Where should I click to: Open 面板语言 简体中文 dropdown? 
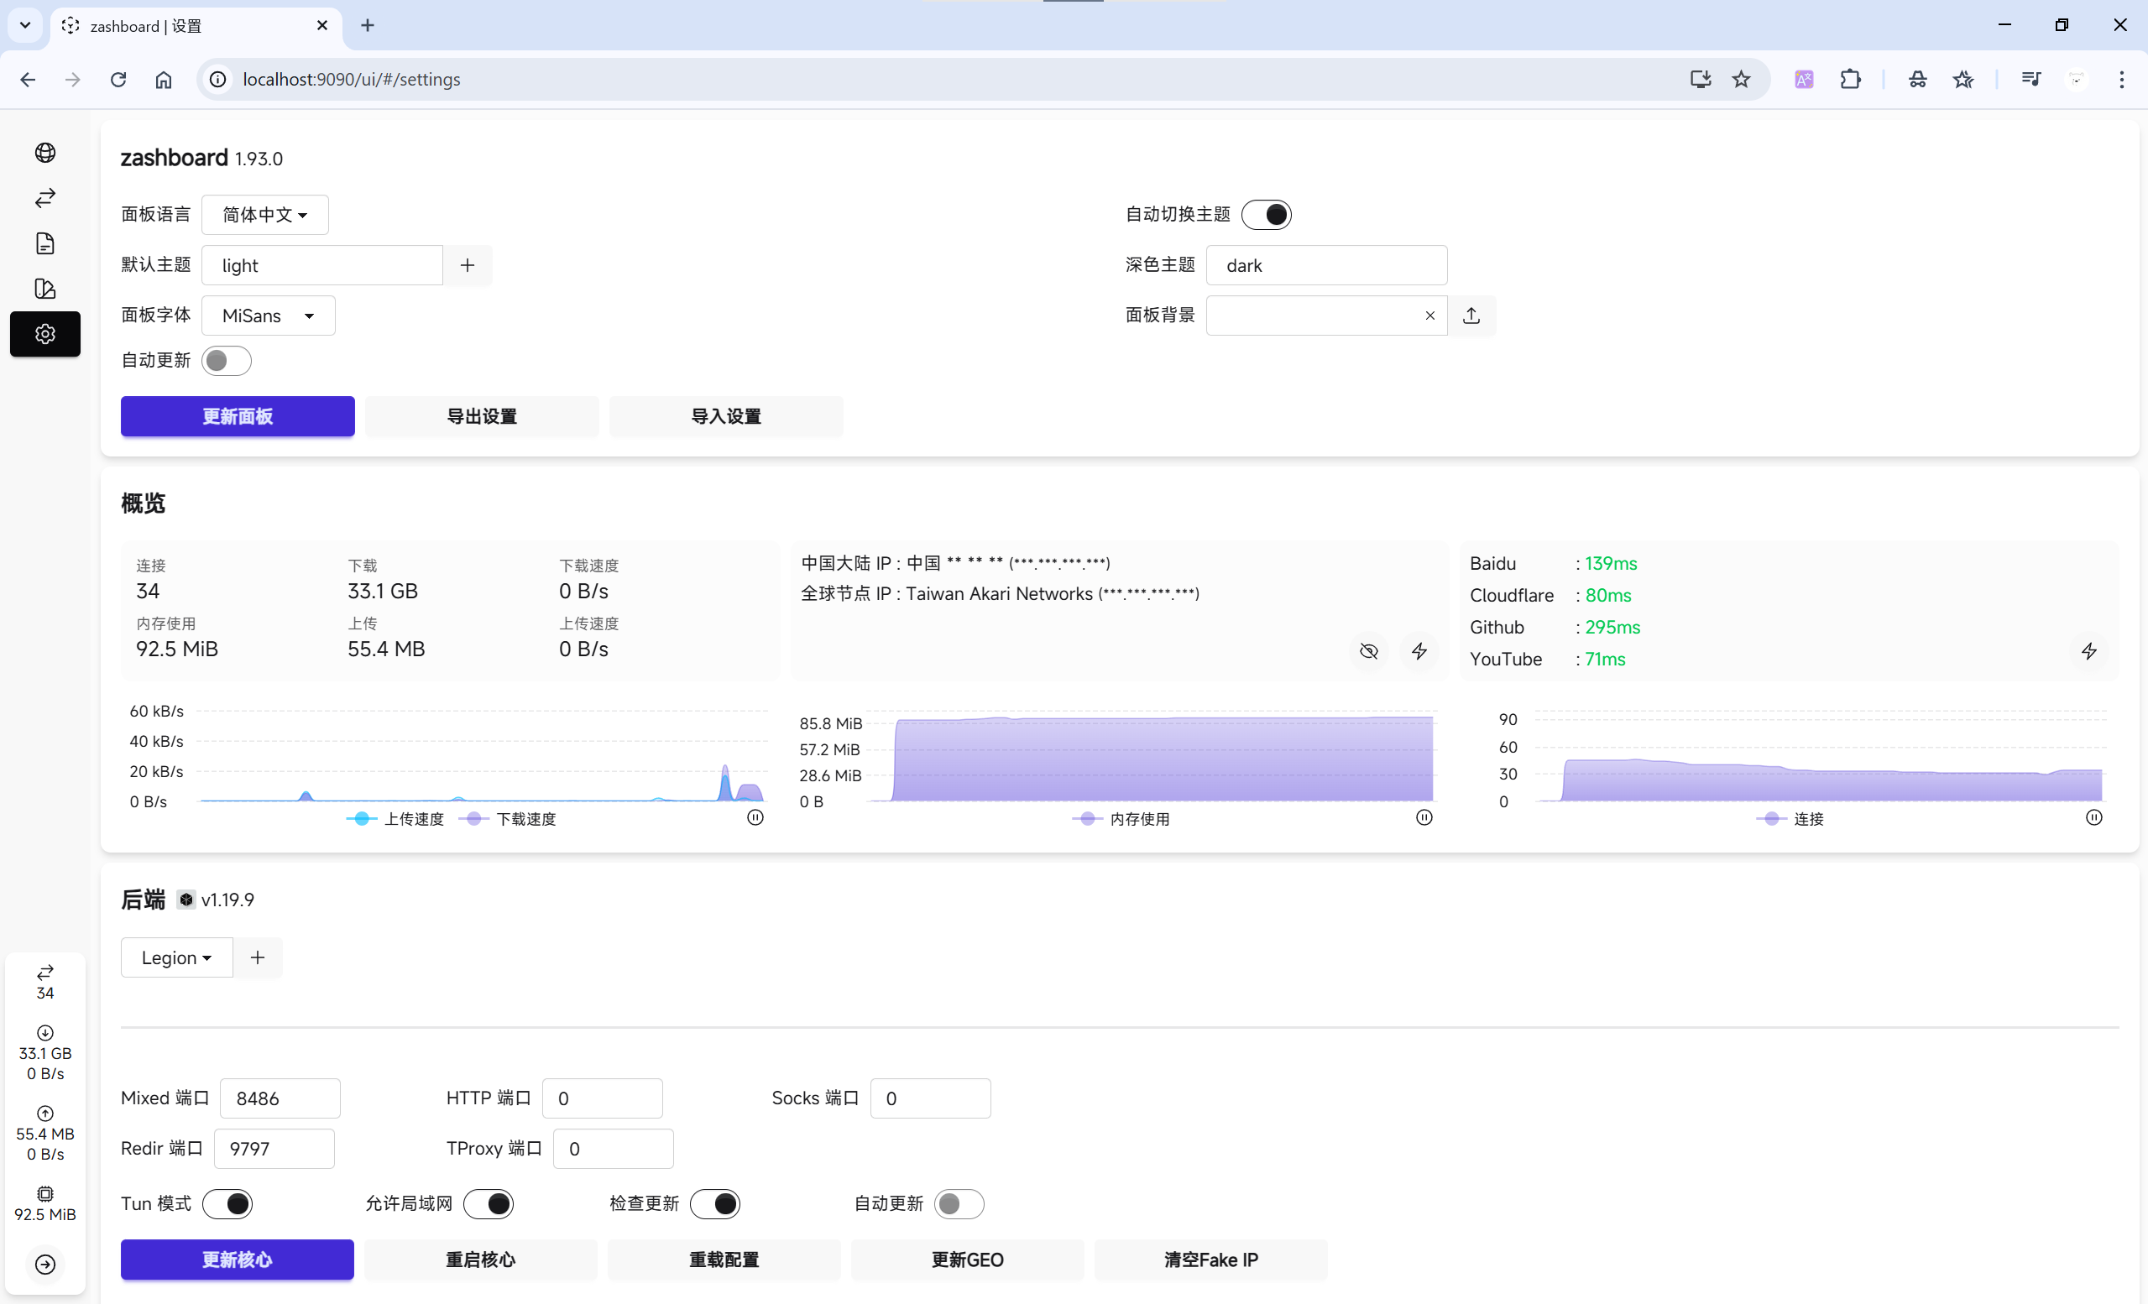(265, 215)
